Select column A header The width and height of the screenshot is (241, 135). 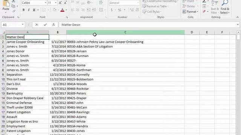tap(27, 32)
